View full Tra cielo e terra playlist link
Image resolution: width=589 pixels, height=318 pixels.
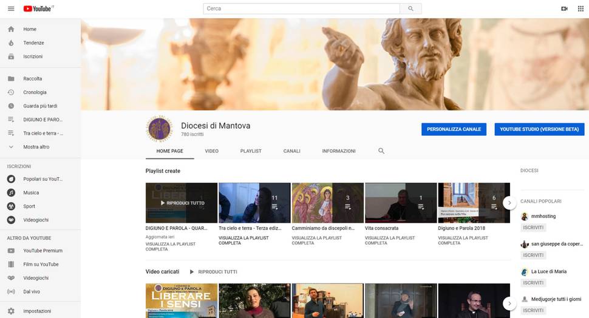click(243, 240)
